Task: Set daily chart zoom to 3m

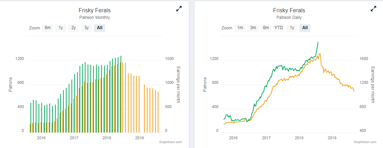Action: 253,28
